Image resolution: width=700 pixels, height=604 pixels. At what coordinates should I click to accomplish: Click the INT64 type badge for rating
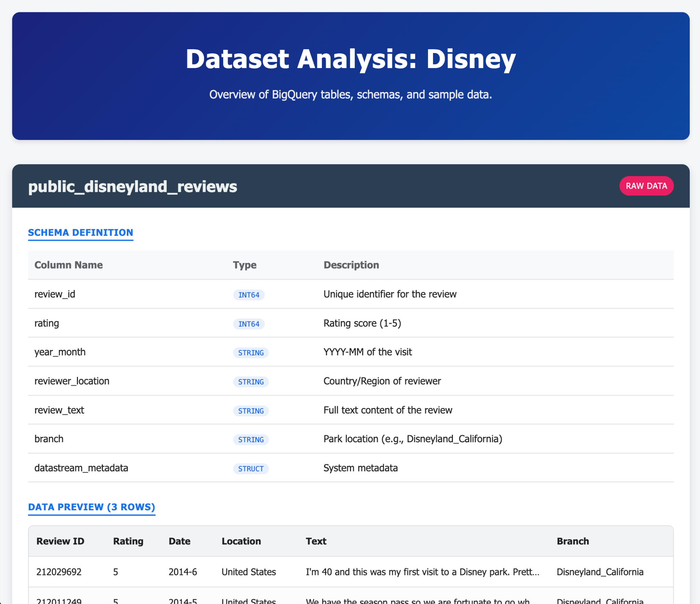tap(248, 324)
